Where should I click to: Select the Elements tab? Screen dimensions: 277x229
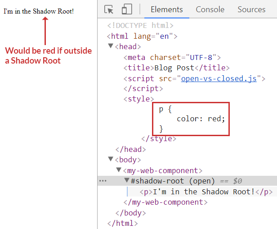pyautogui.click(x=166, y=9)
